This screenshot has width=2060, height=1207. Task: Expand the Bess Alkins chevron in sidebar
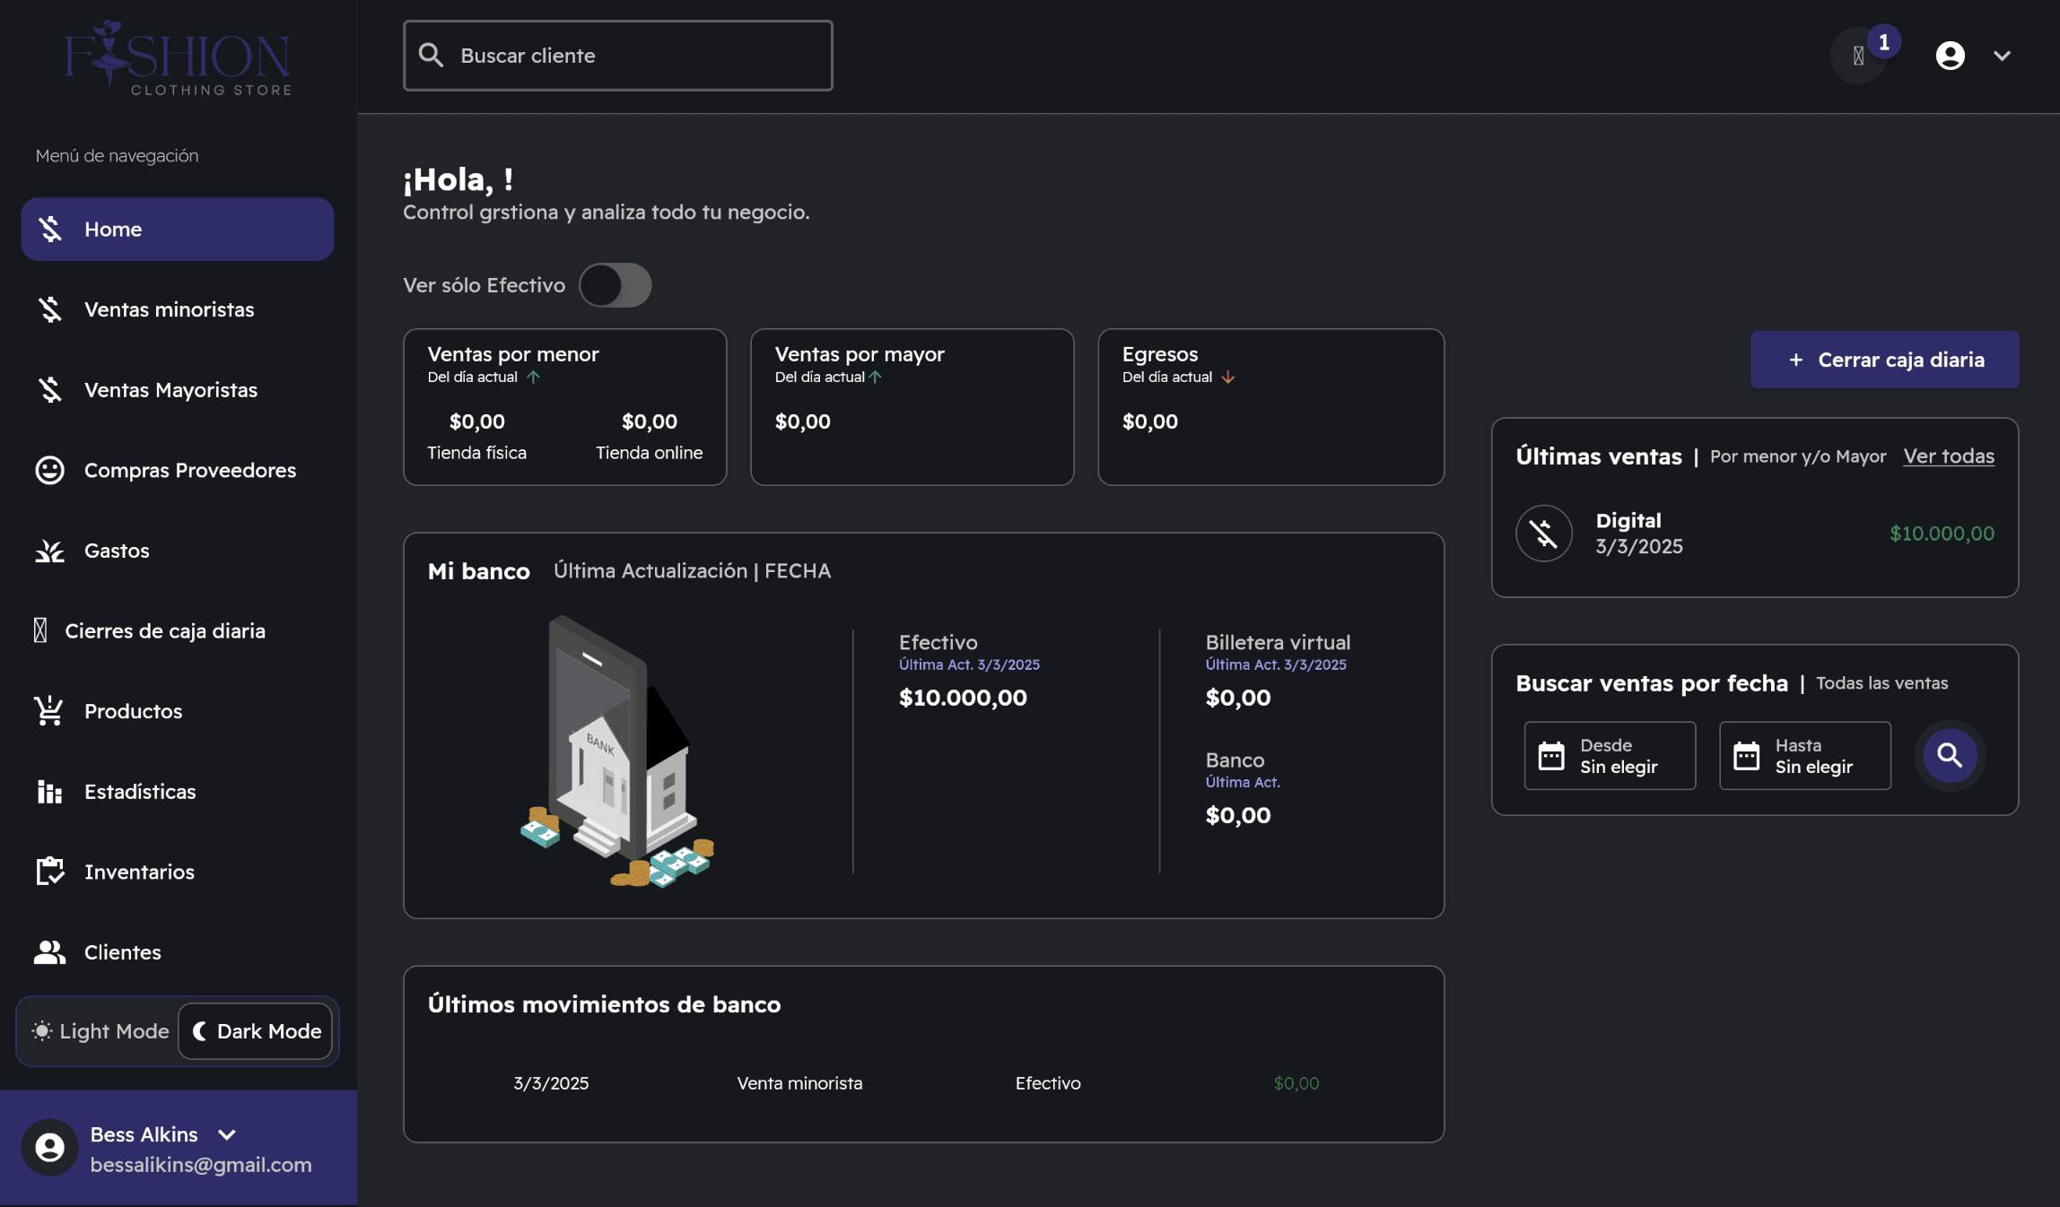227,1134
